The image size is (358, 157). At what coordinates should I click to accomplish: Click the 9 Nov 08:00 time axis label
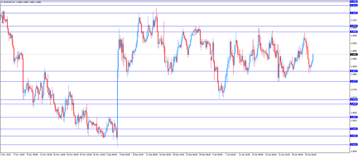click(32, 154)
